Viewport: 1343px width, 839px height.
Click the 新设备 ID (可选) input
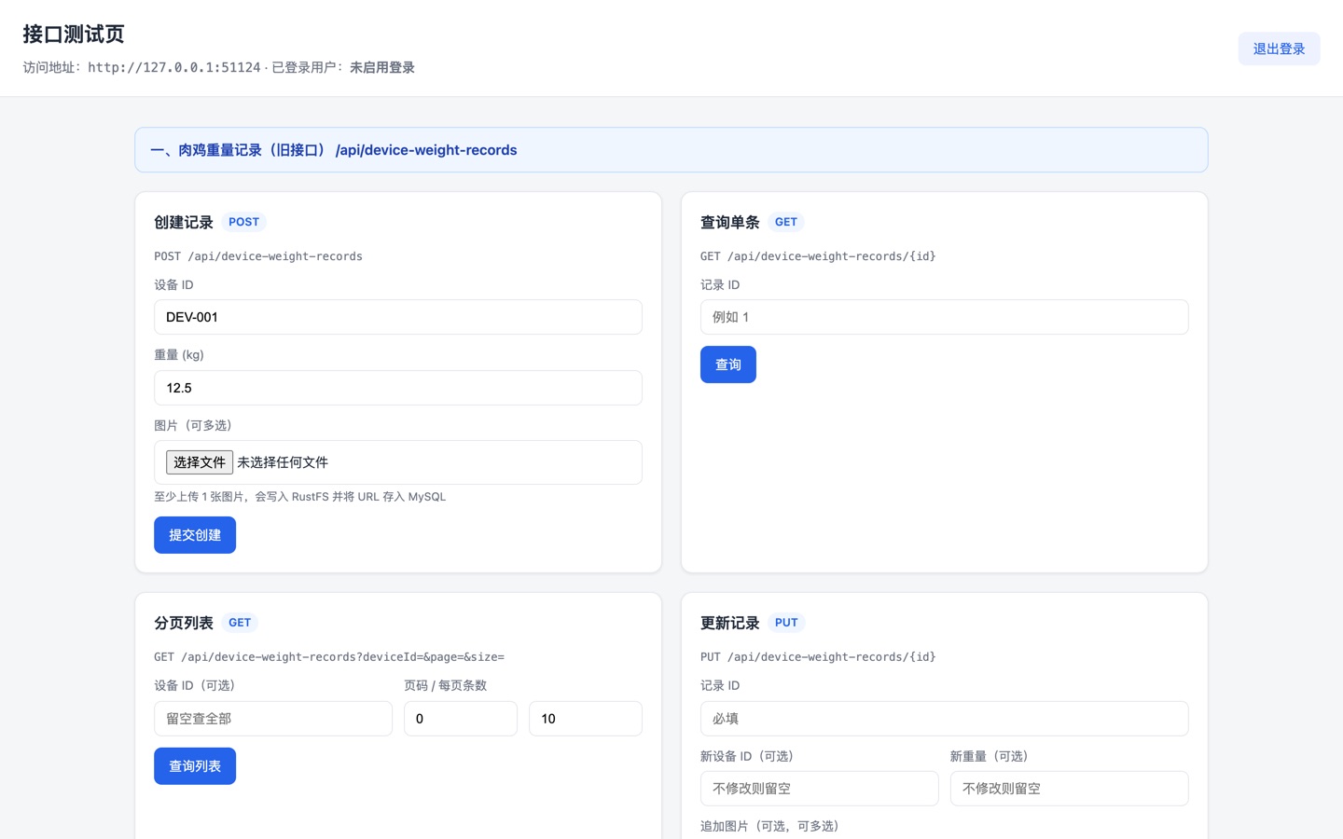point(820,789)
